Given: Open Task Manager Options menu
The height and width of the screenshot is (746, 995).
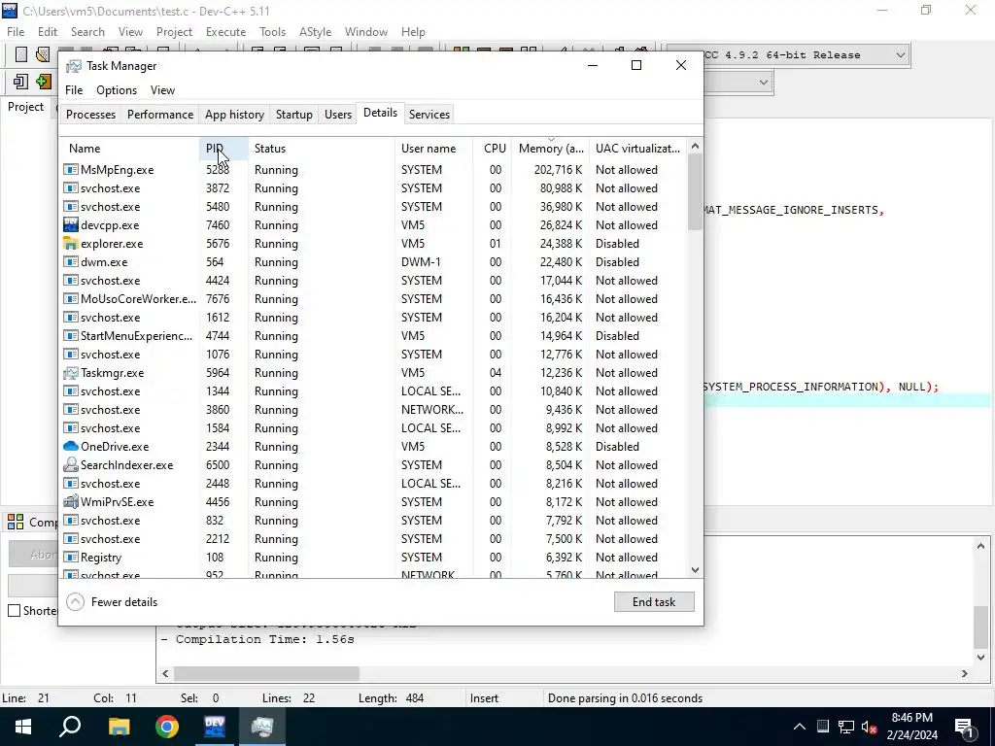Looking at the screenshot, I should (x=117, y=90).
